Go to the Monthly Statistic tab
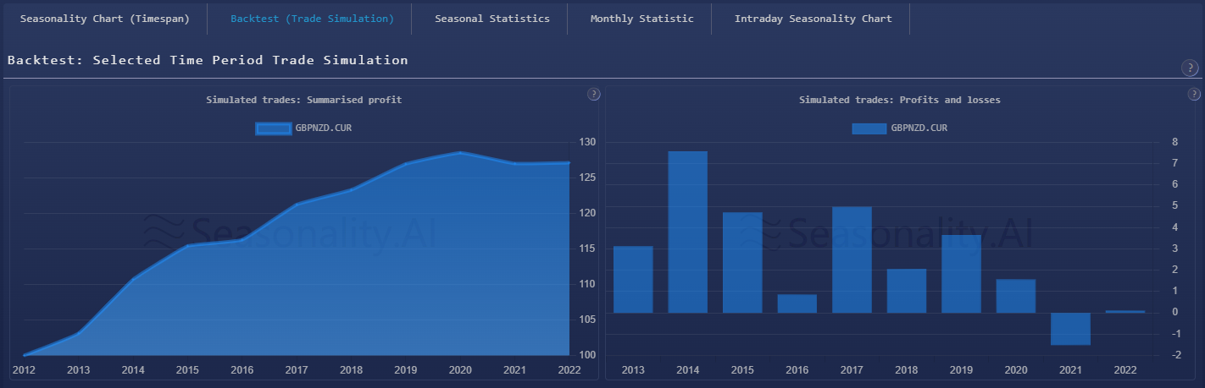1205x388 pixels. point(641,19)
